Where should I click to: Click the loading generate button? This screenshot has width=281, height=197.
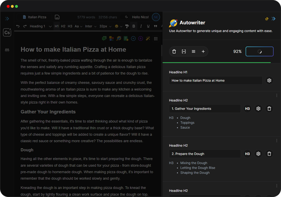pos(259,51)
